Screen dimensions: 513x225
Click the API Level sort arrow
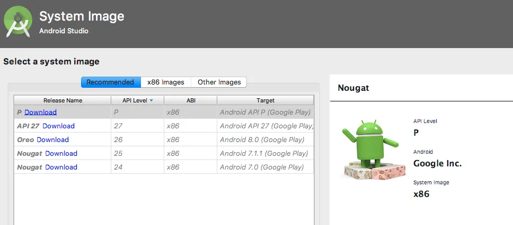(x=151, y=100)
